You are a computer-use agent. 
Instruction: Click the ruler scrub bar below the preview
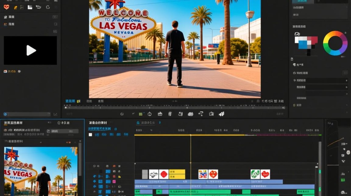coord(175,107)
